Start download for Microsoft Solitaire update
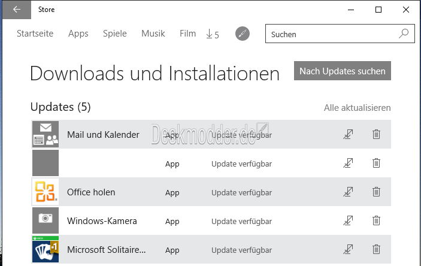 click(348, 249)
